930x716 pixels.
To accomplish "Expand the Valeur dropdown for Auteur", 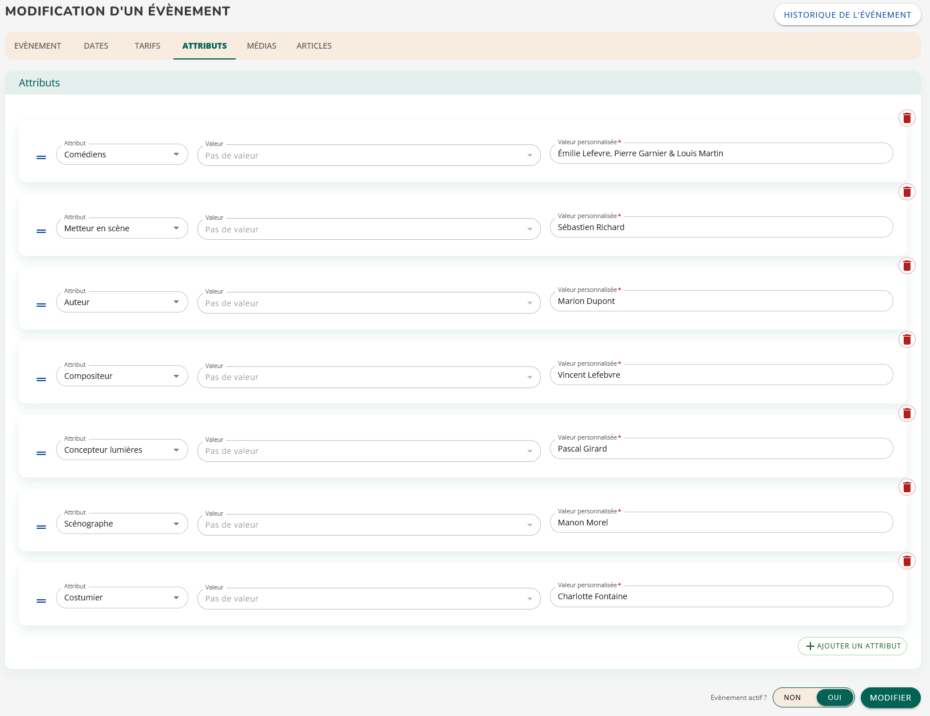I will coord(369,303).
